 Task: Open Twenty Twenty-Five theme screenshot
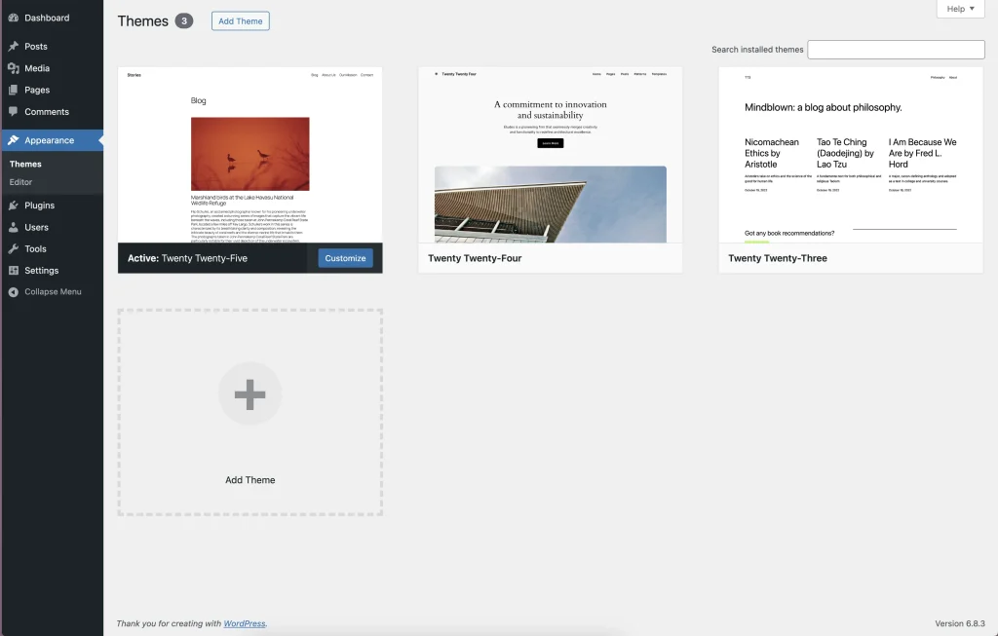click(x=250, y=155)
